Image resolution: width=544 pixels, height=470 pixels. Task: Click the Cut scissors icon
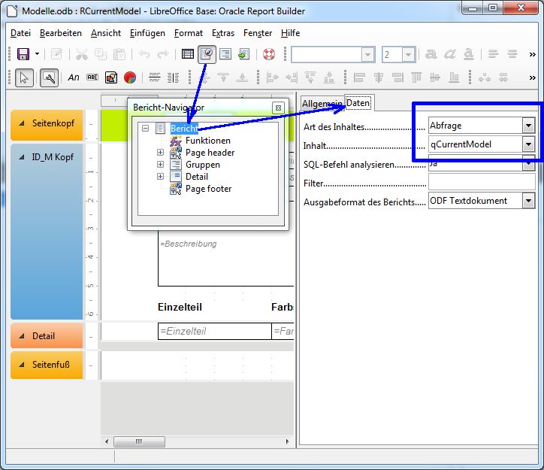pos(82,54)
